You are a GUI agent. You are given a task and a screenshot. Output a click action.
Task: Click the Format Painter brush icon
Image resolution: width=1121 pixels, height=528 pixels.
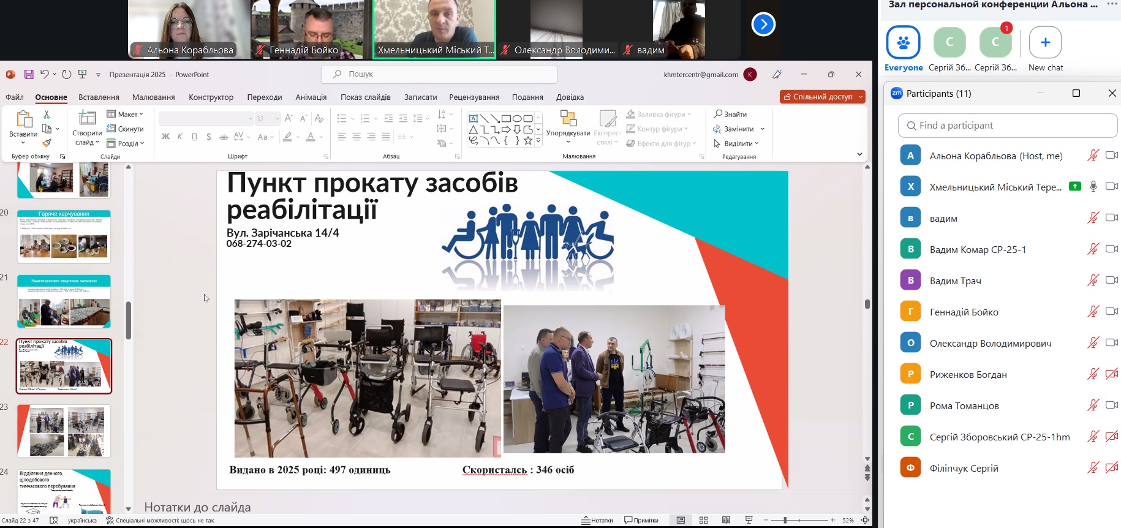pos(47,143)
